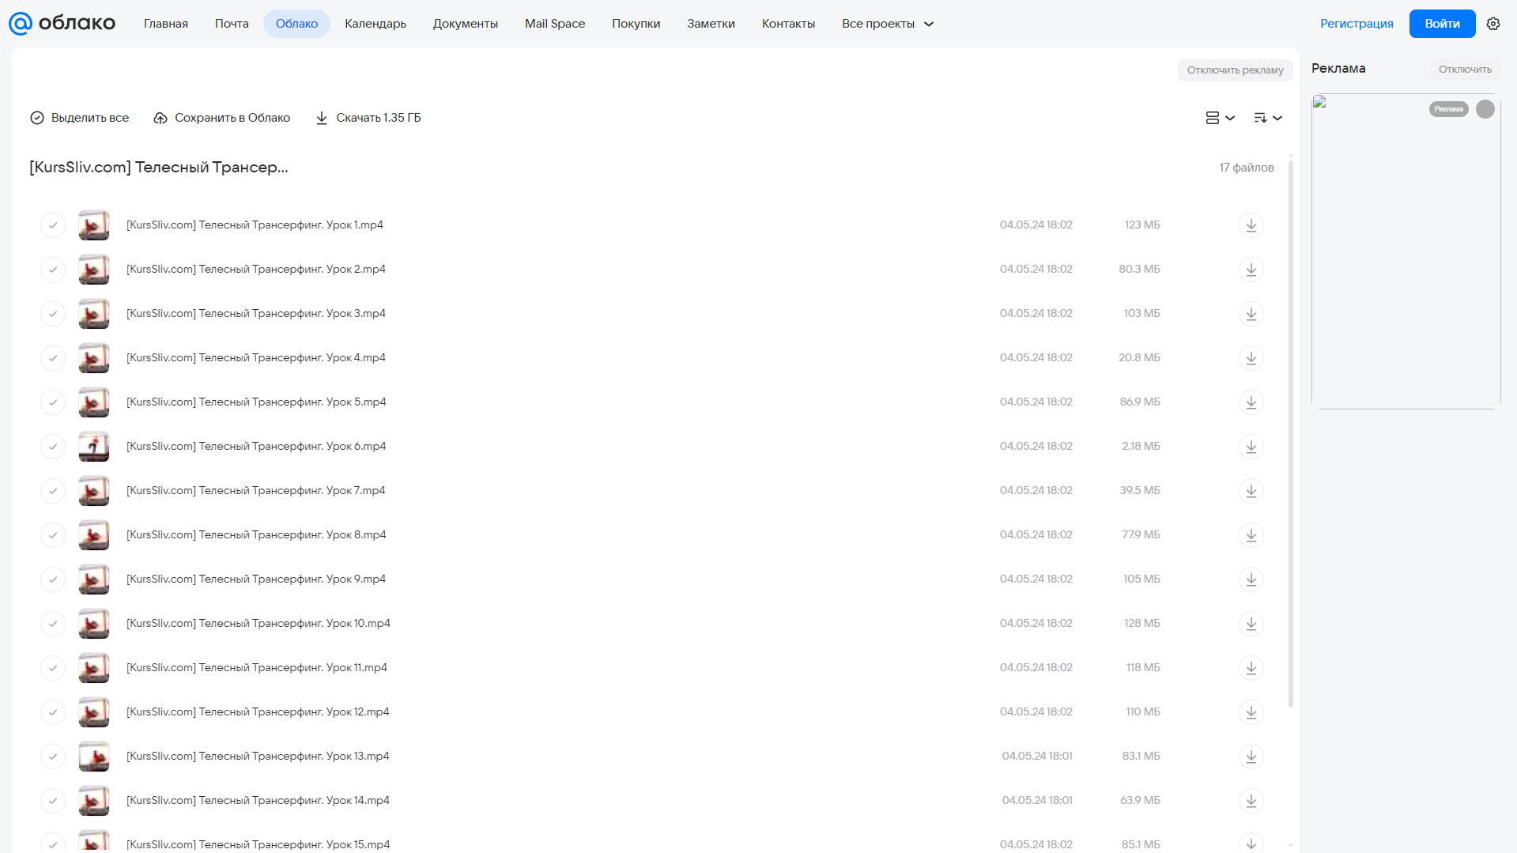Open the view mode dropdown

(1220, 118)
